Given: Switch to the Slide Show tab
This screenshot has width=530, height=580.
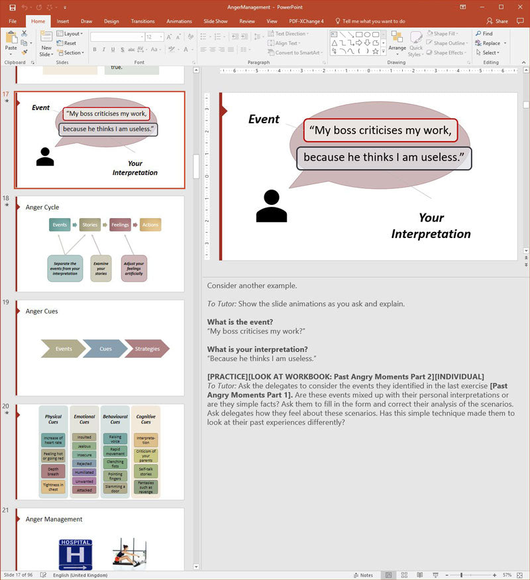Looking at the screenshot, I should [215, 21].
